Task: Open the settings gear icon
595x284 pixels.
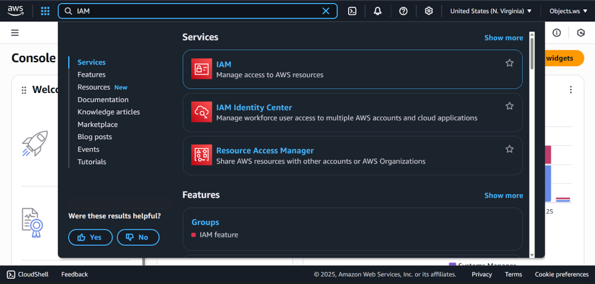Action: (x=429, y=11)
